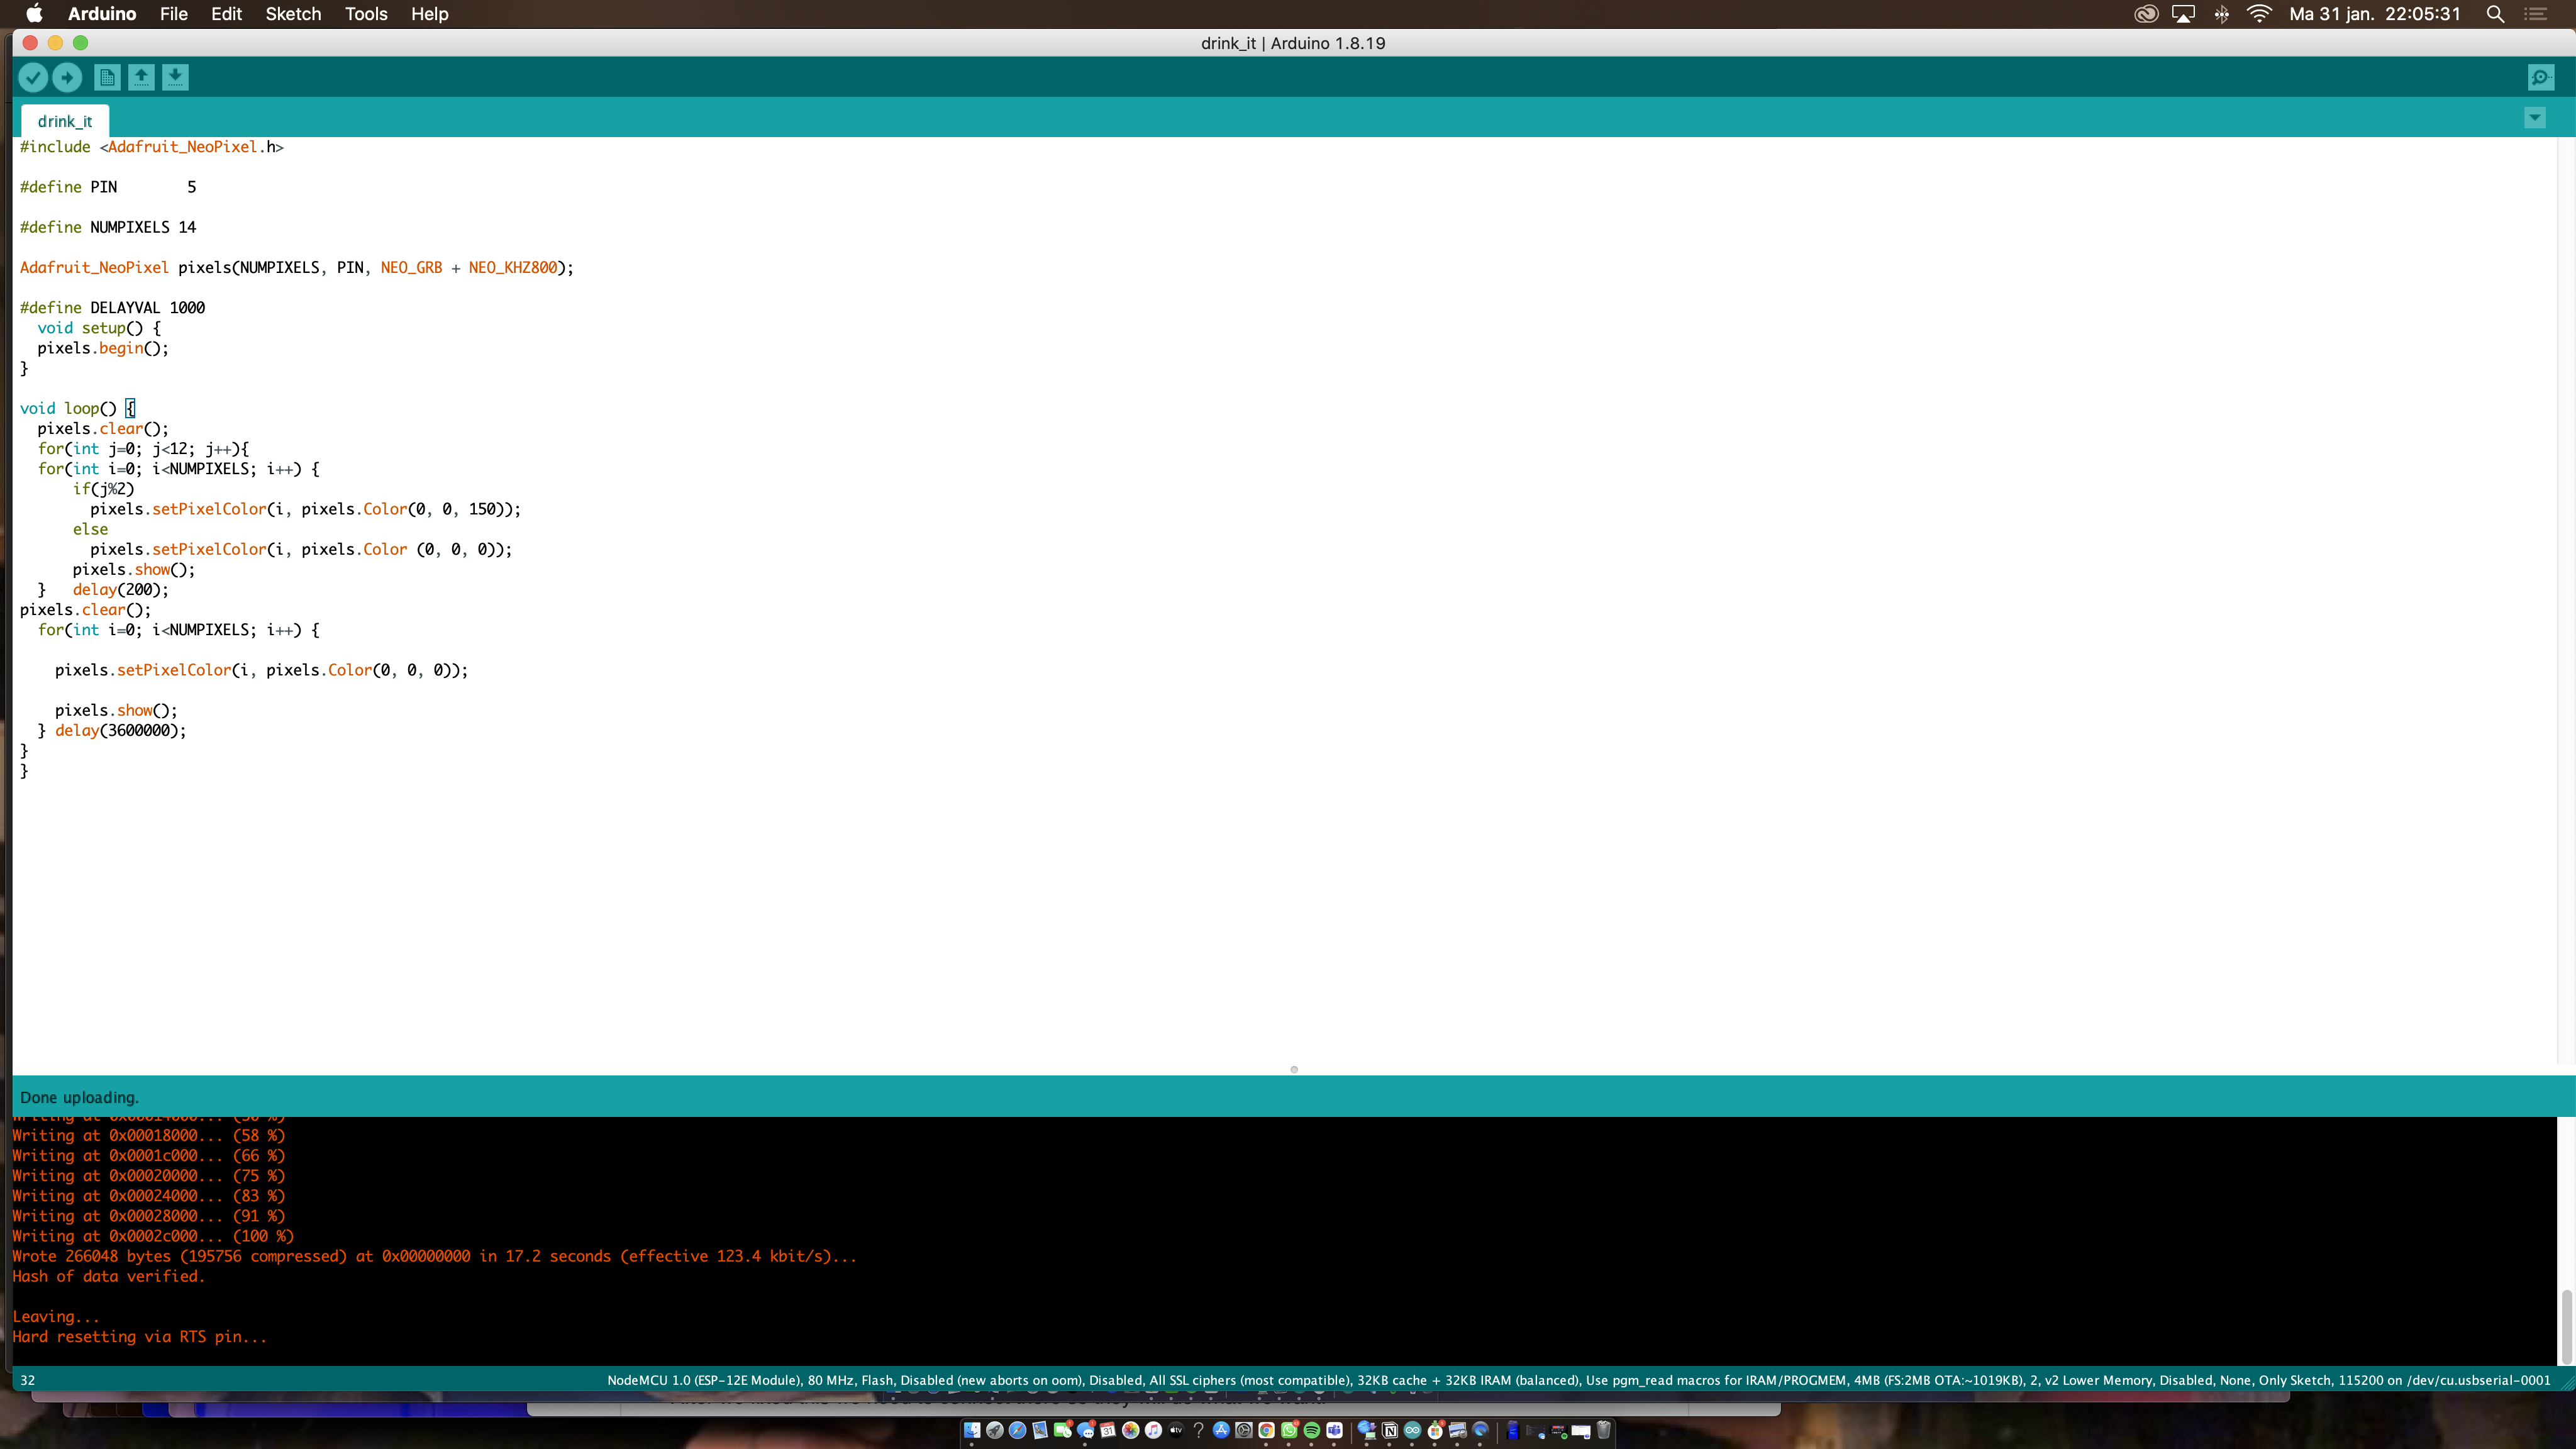Open Microsoft Teams in the Dock
Screen dimensions: 2576x1449
pos(1335,1430)
